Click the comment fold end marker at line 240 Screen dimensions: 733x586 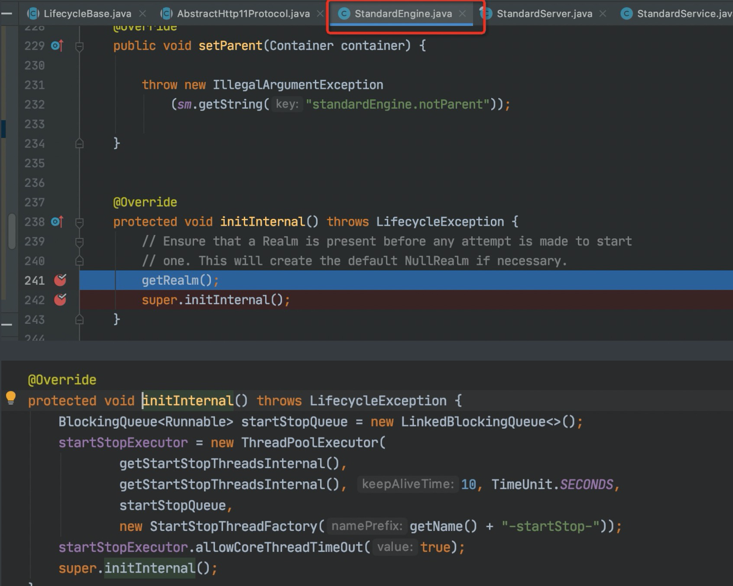click(x=79, y=261)
